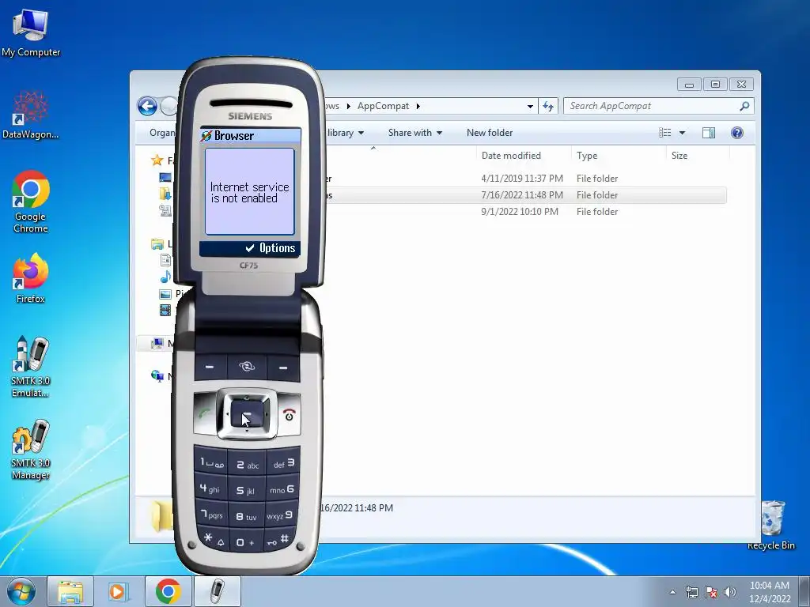Open Windows Explorer from the taskbar
This screenshot has width=810, height=607.
70,591
